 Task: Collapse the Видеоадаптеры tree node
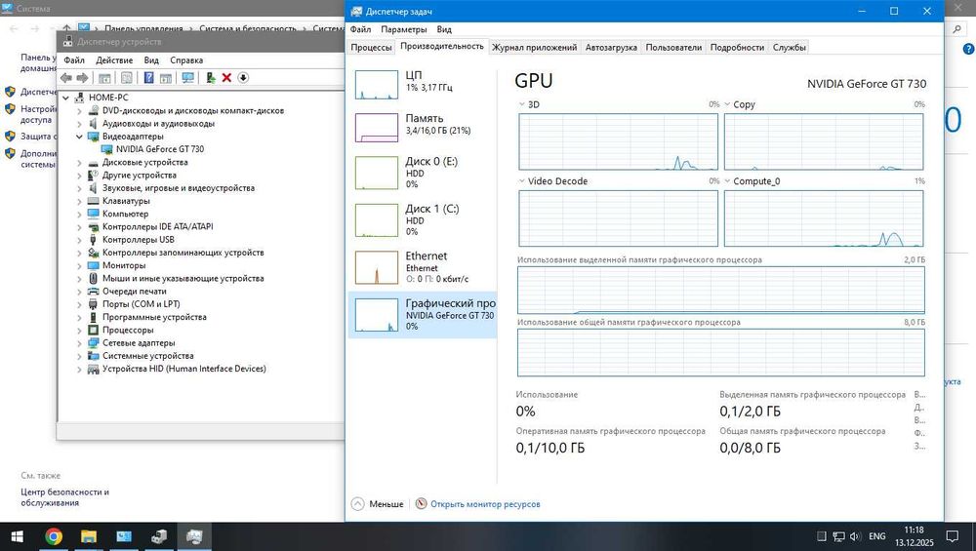click(79, 137)
